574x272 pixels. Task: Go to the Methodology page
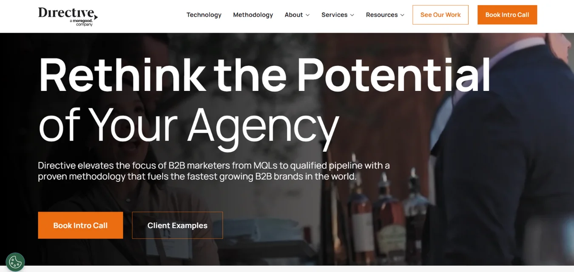pos(253,15)
